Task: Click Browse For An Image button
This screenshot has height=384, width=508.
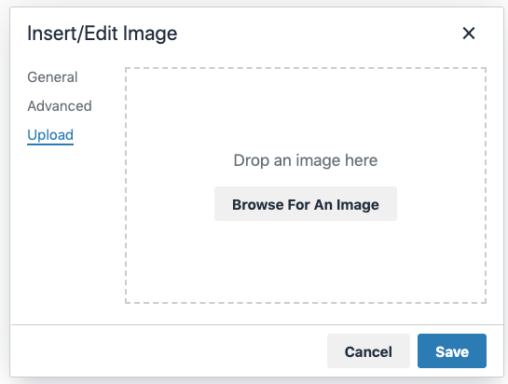Action: click(x=306, y=204)
